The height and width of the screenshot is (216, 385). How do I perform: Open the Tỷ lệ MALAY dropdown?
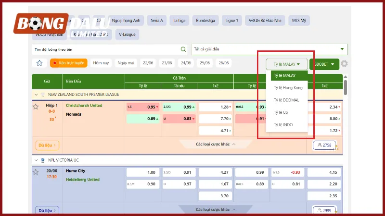tap(286, 64)
